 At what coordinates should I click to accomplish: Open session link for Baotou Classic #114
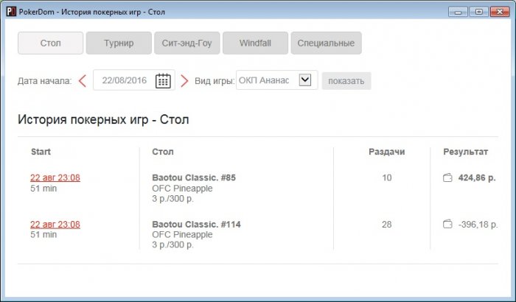[x=55, y=225]
